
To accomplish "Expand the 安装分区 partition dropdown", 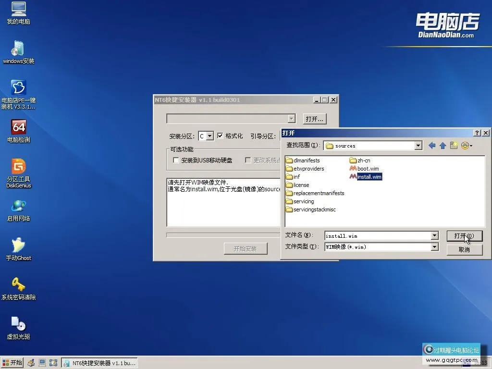I will (x=211, y=136).
